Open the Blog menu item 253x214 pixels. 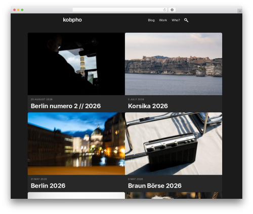pos(151,20)
